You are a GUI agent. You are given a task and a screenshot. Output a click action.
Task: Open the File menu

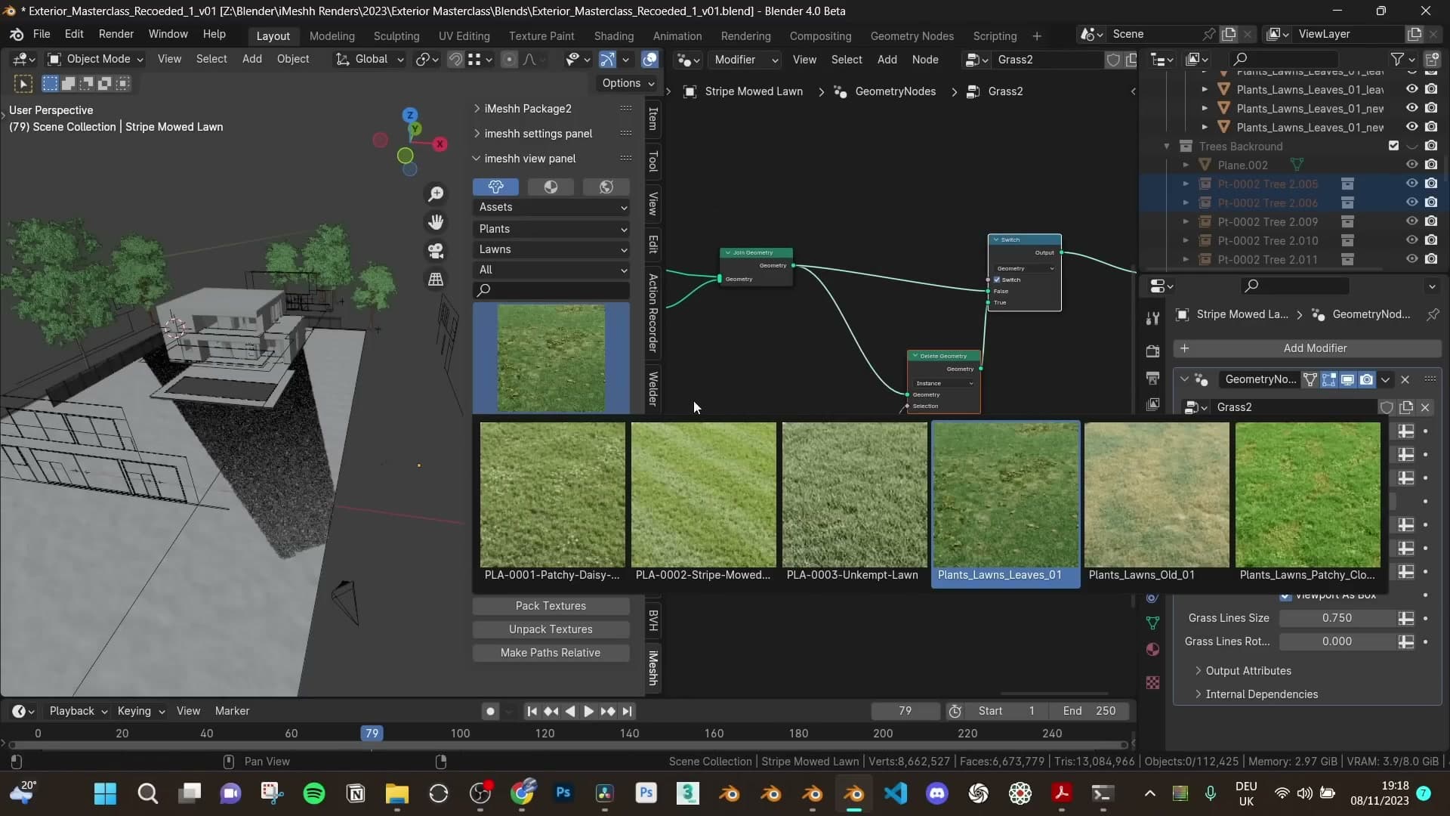click(x=42, y=34)
